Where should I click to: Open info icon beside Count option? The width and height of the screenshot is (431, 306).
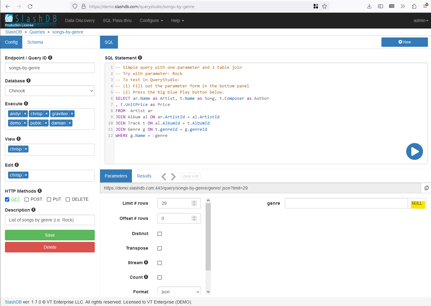click(146, 277)
